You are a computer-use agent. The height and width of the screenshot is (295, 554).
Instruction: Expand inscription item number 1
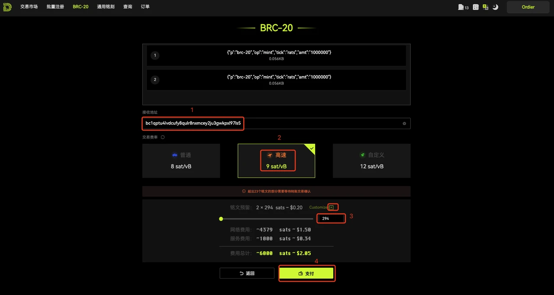click(276, 55)
